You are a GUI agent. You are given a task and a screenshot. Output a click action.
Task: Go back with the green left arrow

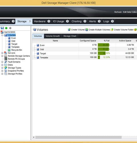[6, 28]
